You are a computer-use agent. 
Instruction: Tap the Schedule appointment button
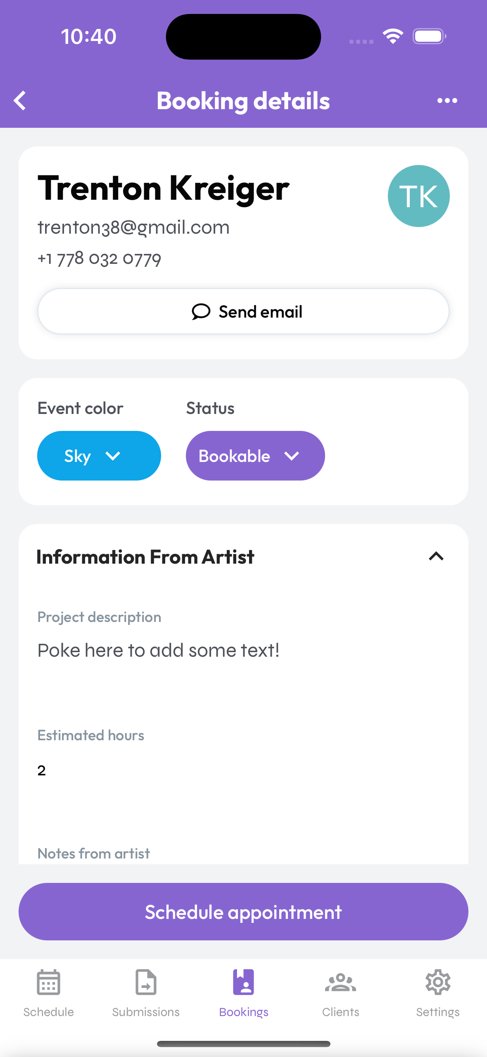click(243, 912)
